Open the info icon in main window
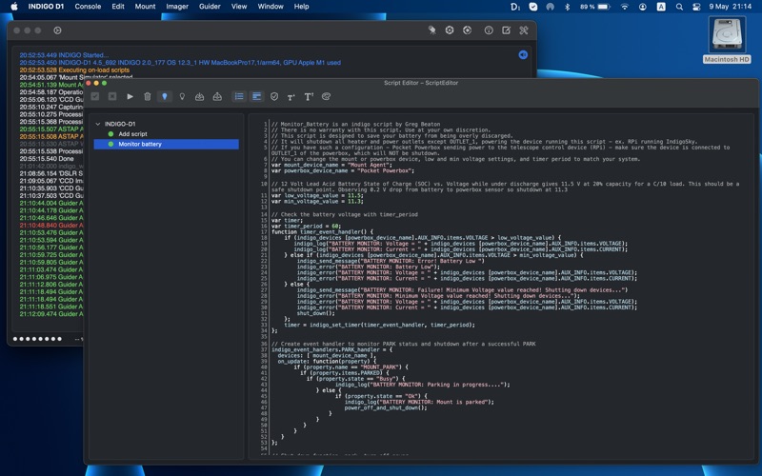 (x=489, y=30)
